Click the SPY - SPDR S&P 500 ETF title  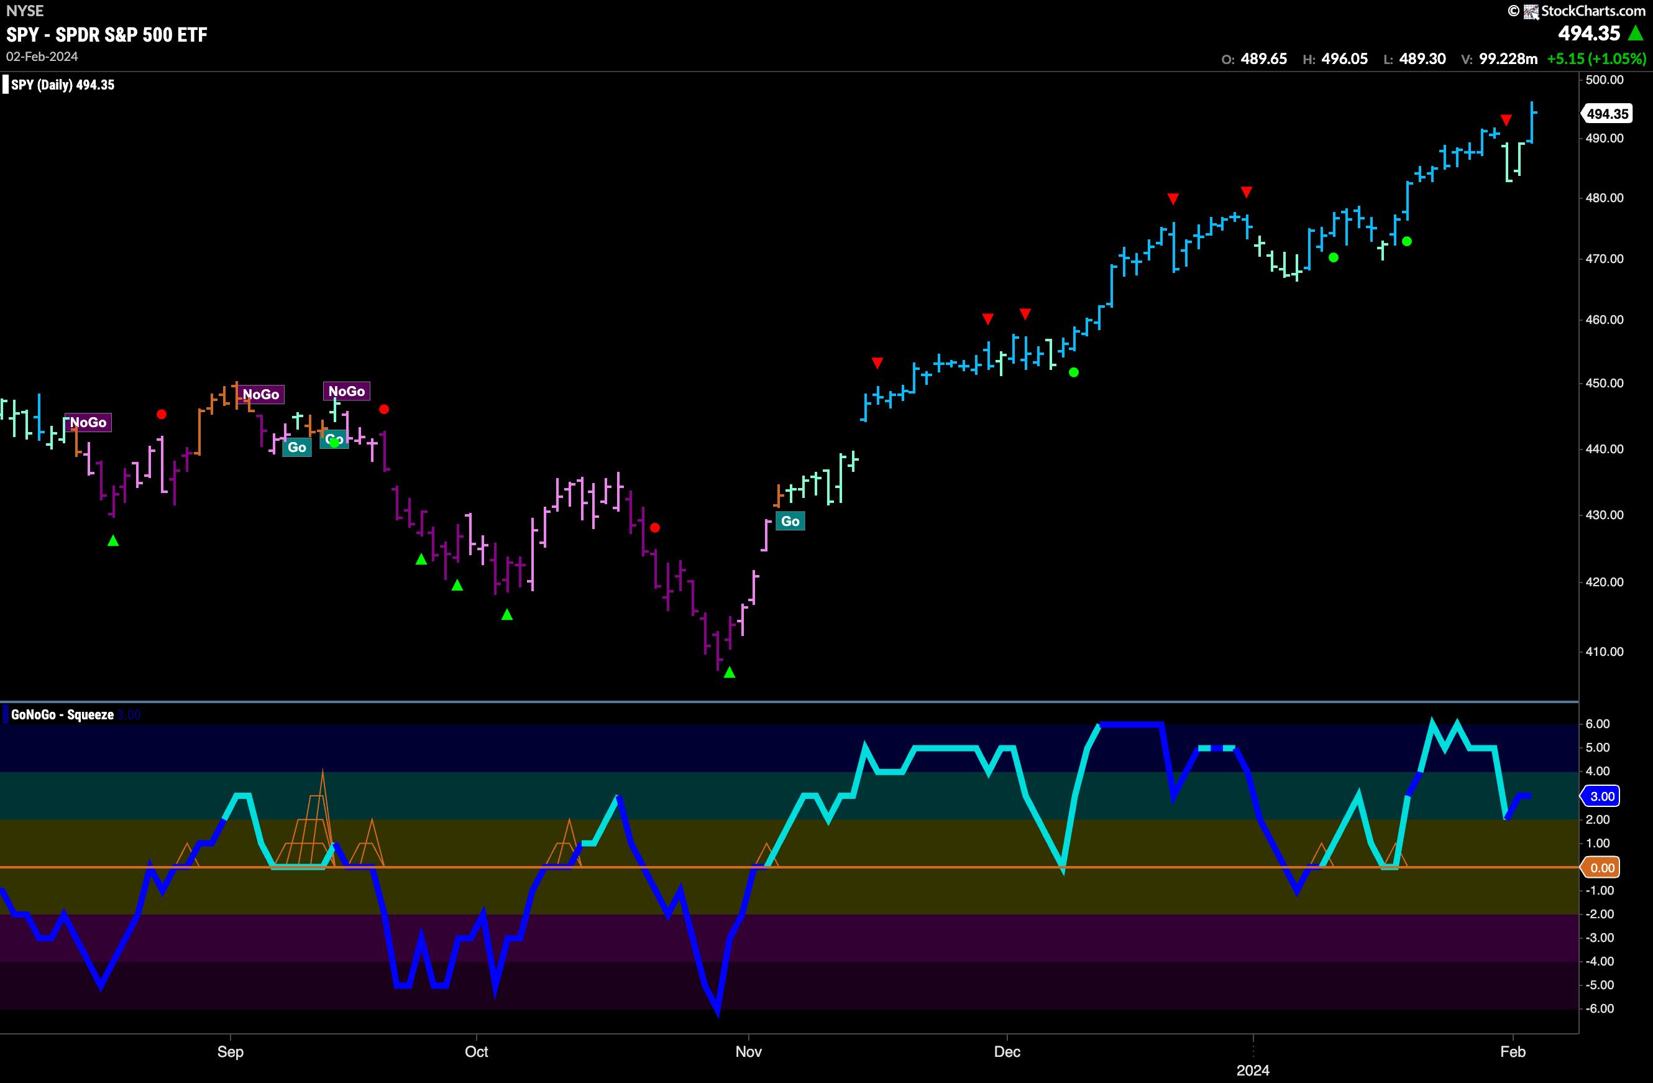coord(106,35)
